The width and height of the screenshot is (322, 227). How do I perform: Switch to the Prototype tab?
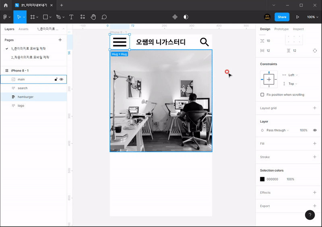tap(281, 29)
